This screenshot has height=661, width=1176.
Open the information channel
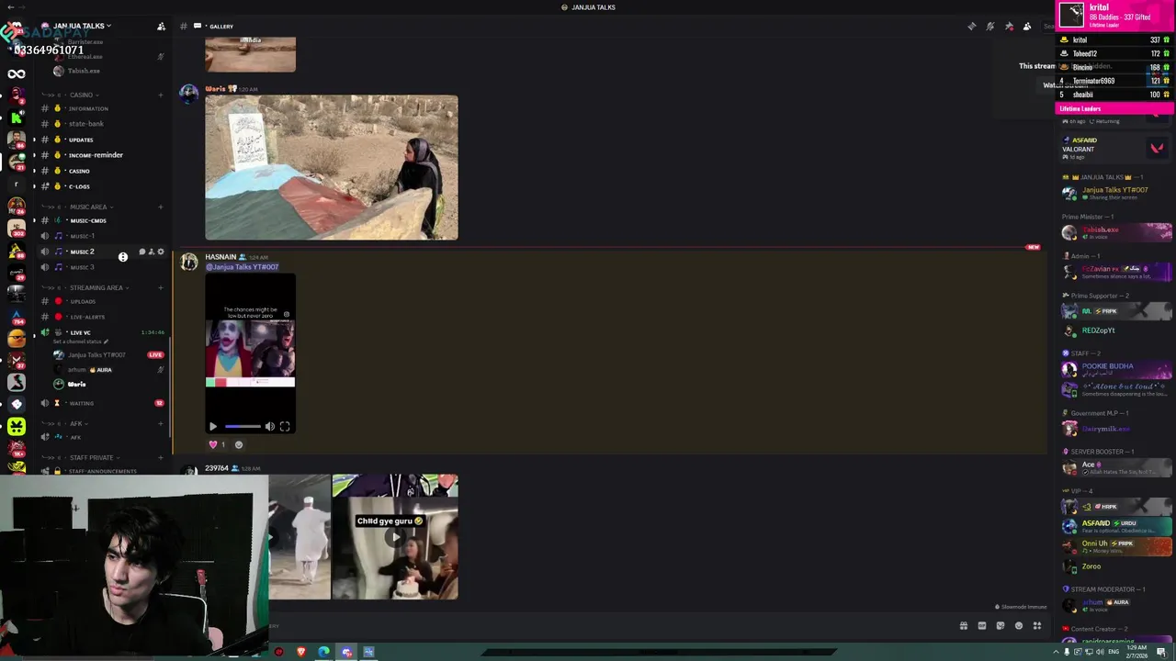point(101,108)
